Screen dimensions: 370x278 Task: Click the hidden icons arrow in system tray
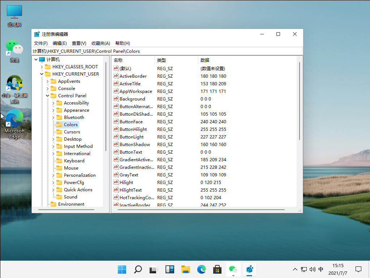tap(295, 269)
